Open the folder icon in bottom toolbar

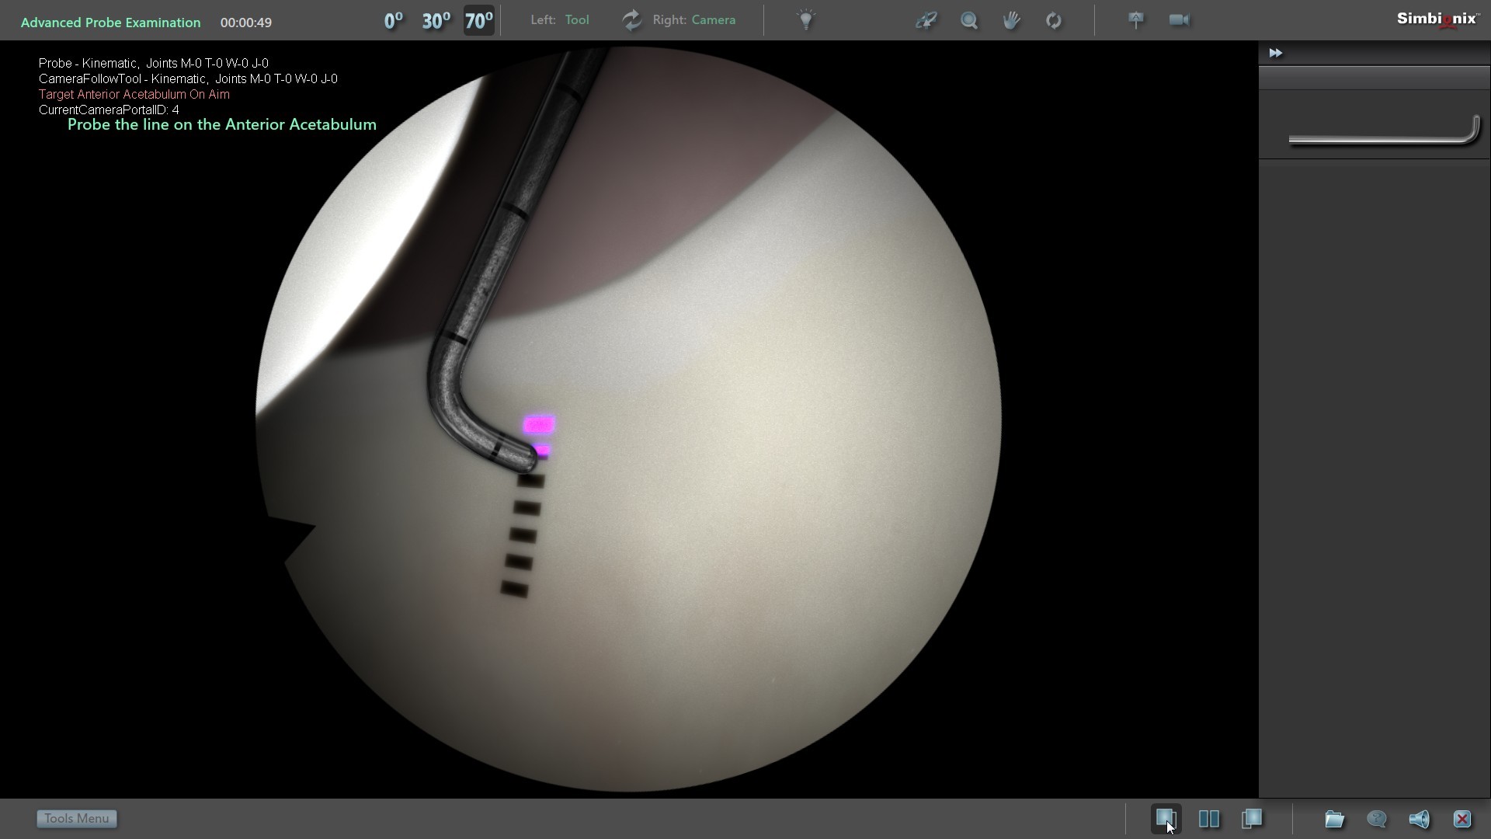[1334, 819]
